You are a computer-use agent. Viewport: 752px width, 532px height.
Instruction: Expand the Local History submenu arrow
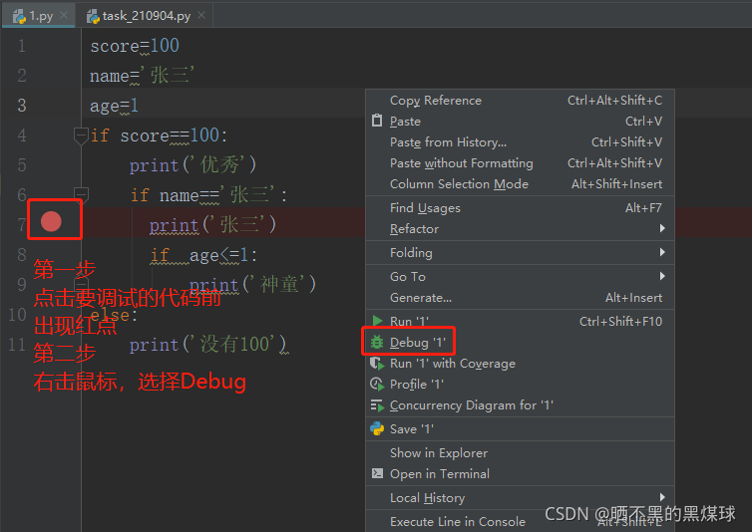tap(662, 497)
